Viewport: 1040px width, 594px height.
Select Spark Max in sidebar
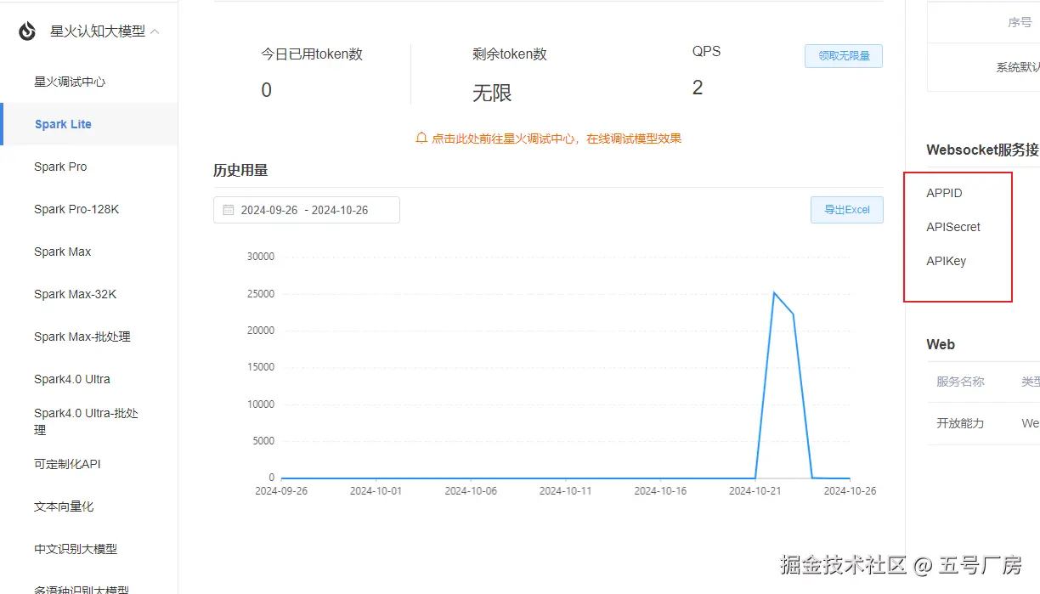click(62, 252)
